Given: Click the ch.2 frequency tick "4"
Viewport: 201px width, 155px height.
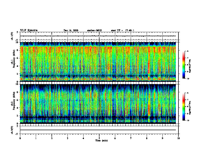Looking at the screenshot, I should (18, 108).
